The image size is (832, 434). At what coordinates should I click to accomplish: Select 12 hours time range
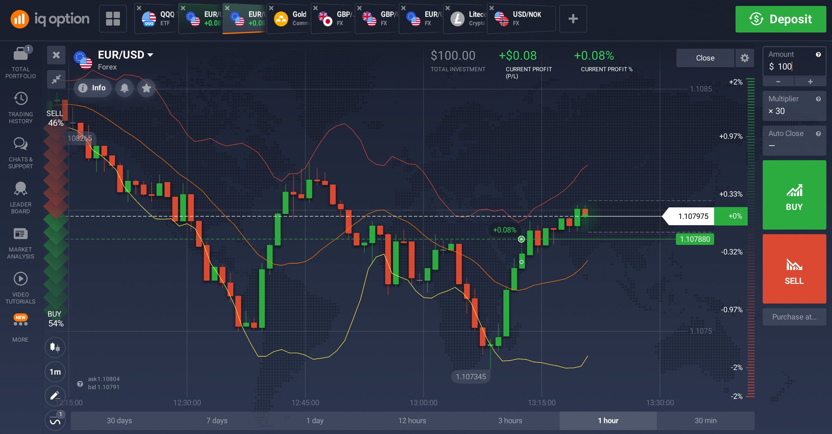[x=412, y=421]
